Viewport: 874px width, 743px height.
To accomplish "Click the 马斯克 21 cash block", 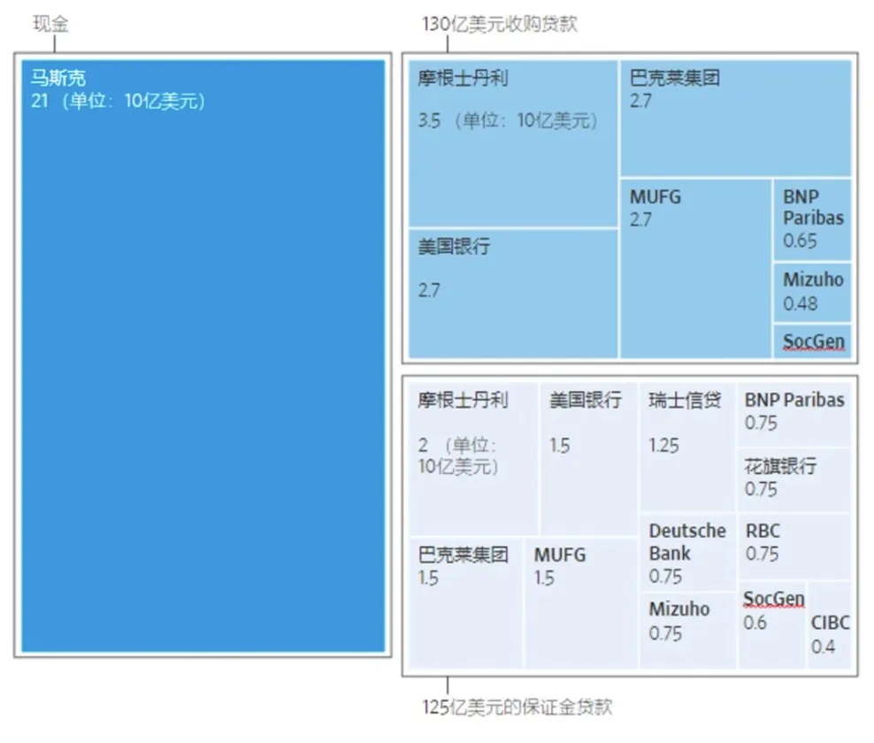I will 203,356.
